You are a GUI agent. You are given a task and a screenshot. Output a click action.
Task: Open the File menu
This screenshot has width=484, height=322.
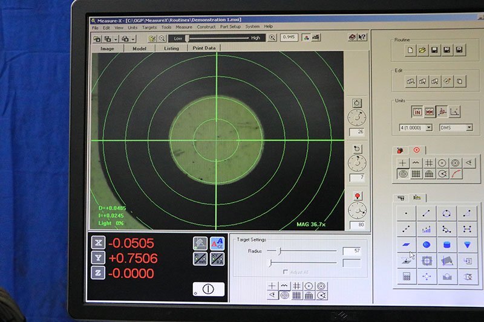95,28
